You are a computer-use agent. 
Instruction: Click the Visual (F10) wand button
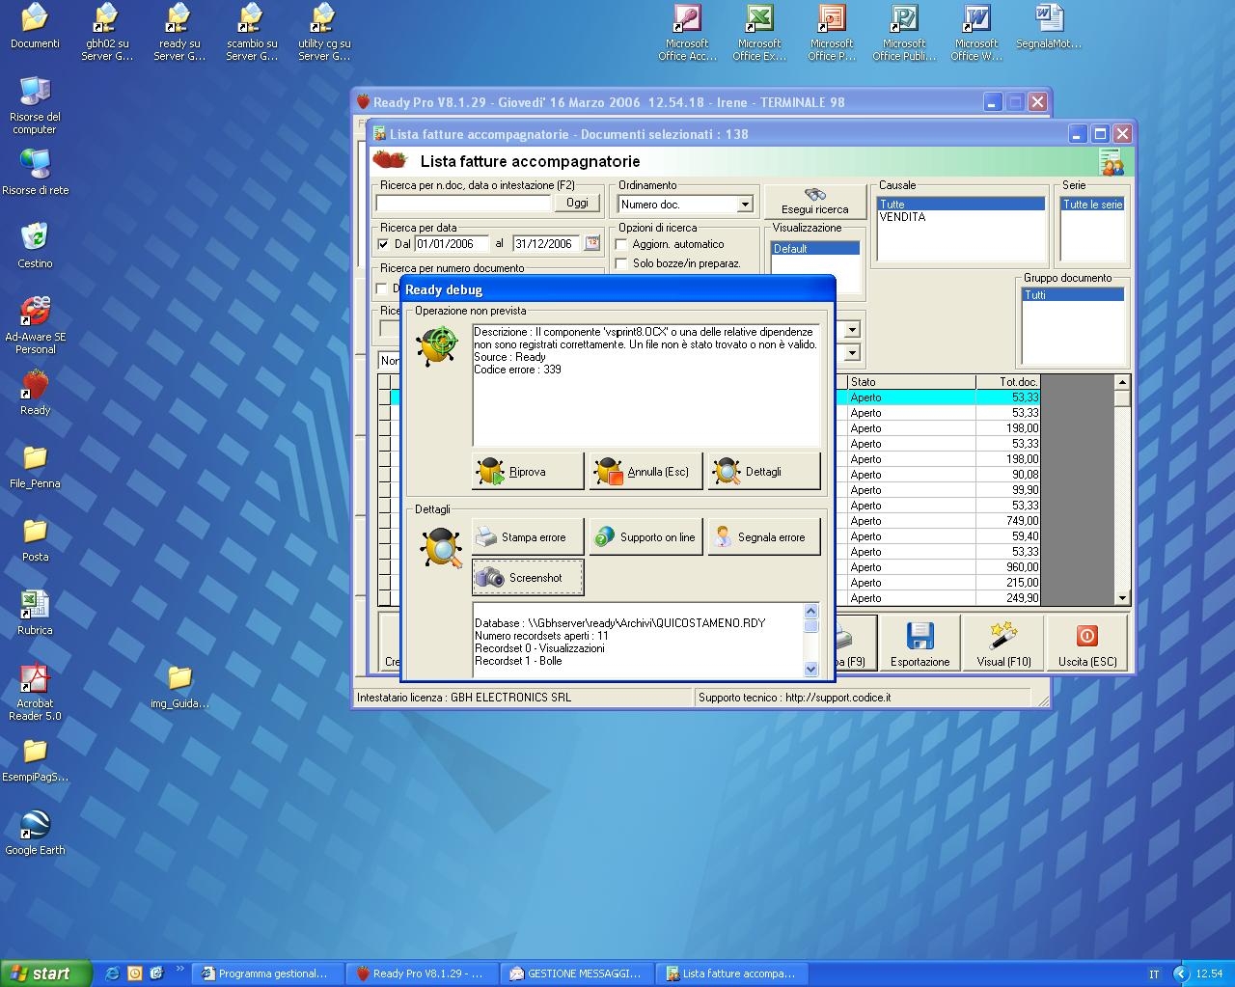pos(1003,644)
